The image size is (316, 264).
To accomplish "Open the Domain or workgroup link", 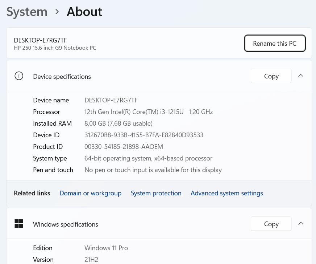I will pyautogui.click(x=91, y=193).
